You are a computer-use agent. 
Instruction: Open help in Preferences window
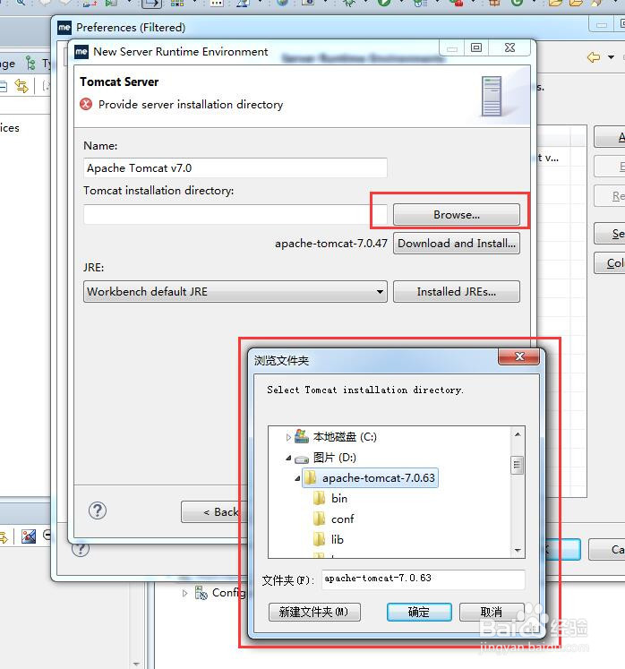(81, 549)
